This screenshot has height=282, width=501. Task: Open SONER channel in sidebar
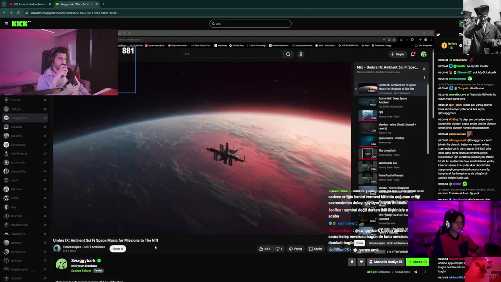(x=24, y=100)
